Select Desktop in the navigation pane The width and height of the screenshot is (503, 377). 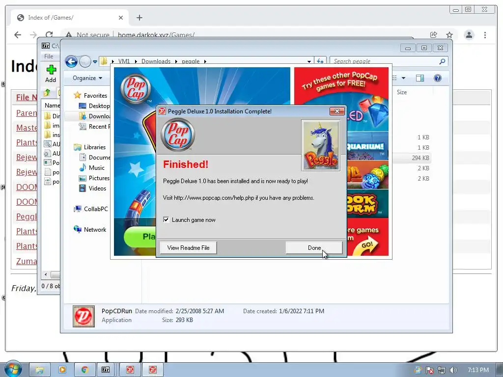click(x=99, y=106)
